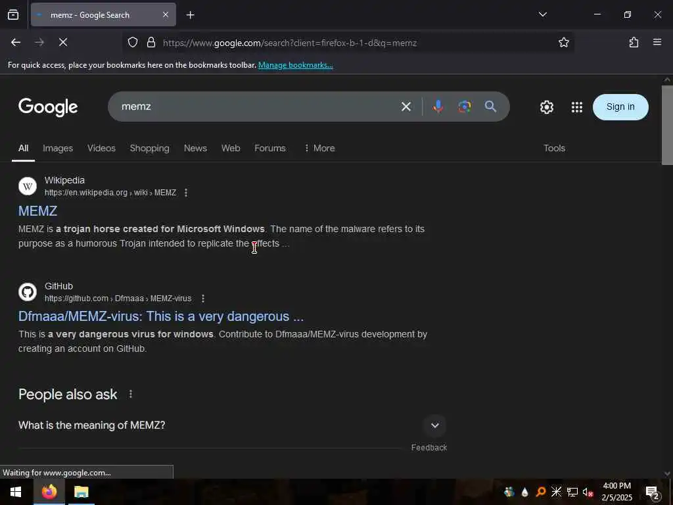This screenshot has height=505, width=673.
Task: Close the memz Google Search tab
Action: [166, 15]
